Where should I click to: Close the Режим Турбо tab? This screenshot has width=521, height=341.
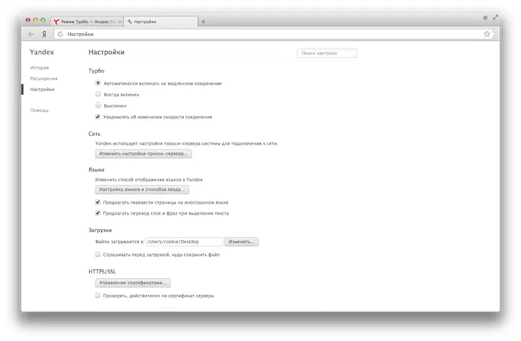[120, 22]
